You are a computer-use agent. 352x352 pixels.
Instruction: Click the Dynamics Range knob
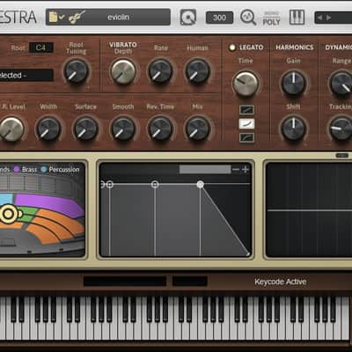click(x=341, y=84)
